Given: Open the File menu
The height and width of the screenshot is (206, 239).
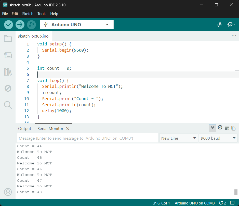Looking at the screenshot, I should click(5, 14).
